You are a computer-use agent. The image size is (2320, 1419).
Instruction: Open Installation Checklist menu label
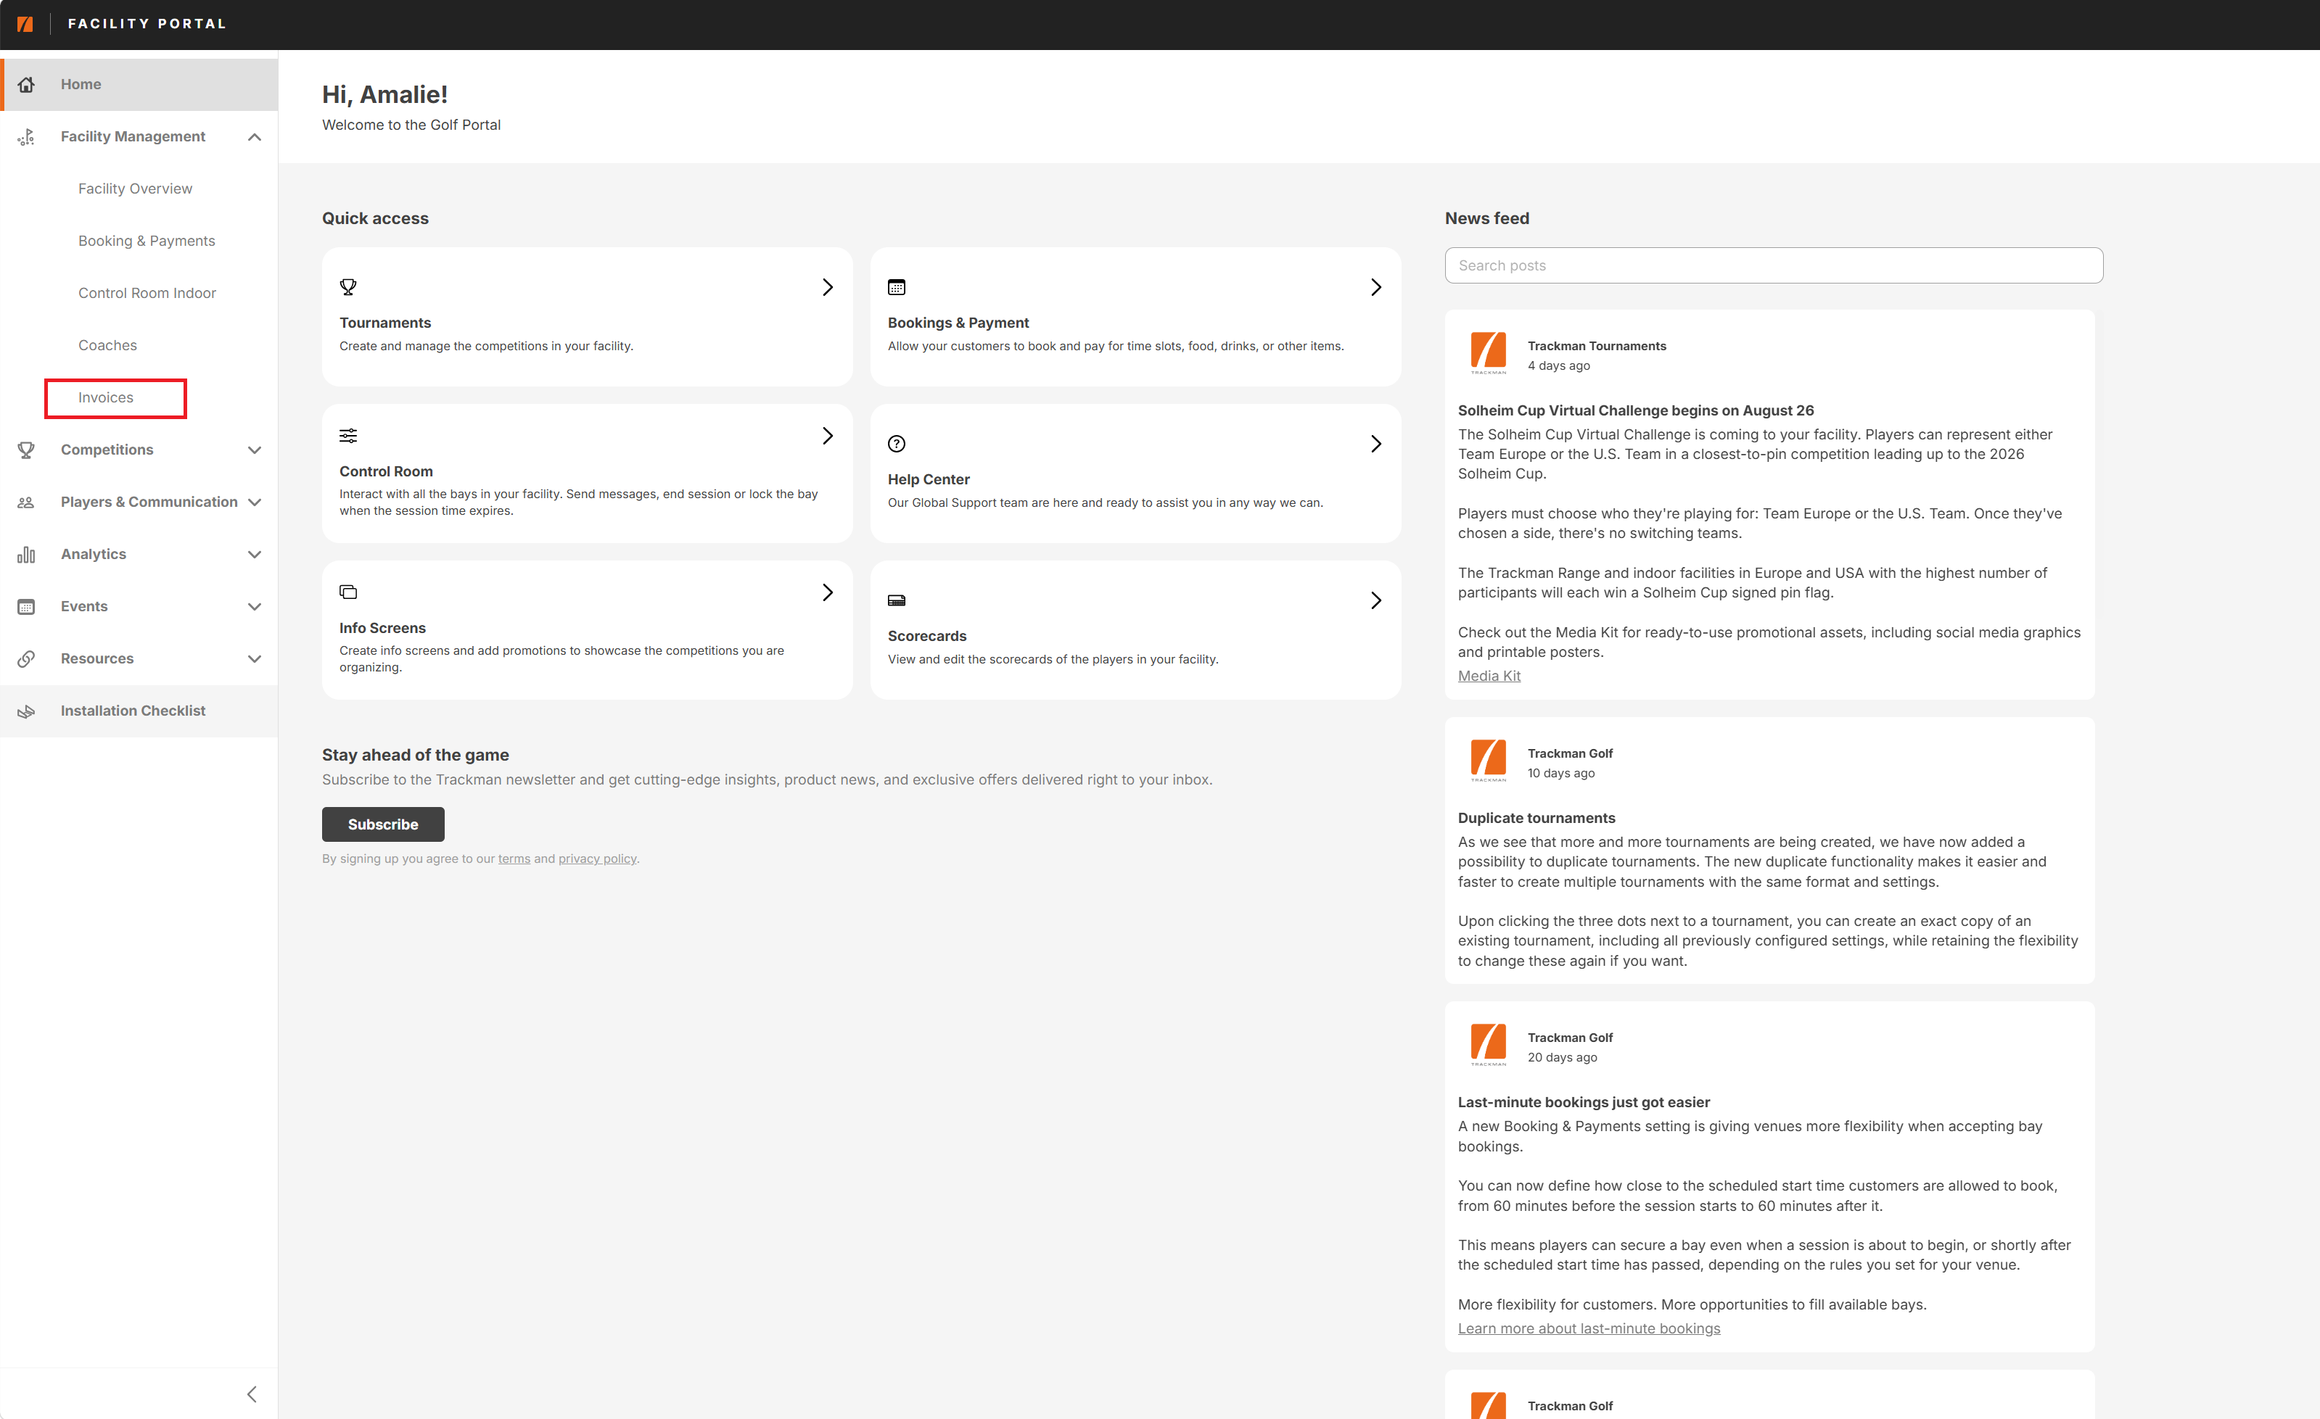pyautogui.click(x=133, y=711)
